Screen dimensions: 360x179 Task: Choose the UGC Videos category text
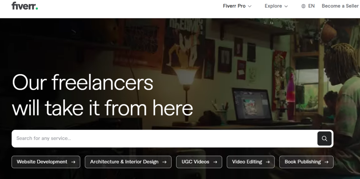coord(195,162)
